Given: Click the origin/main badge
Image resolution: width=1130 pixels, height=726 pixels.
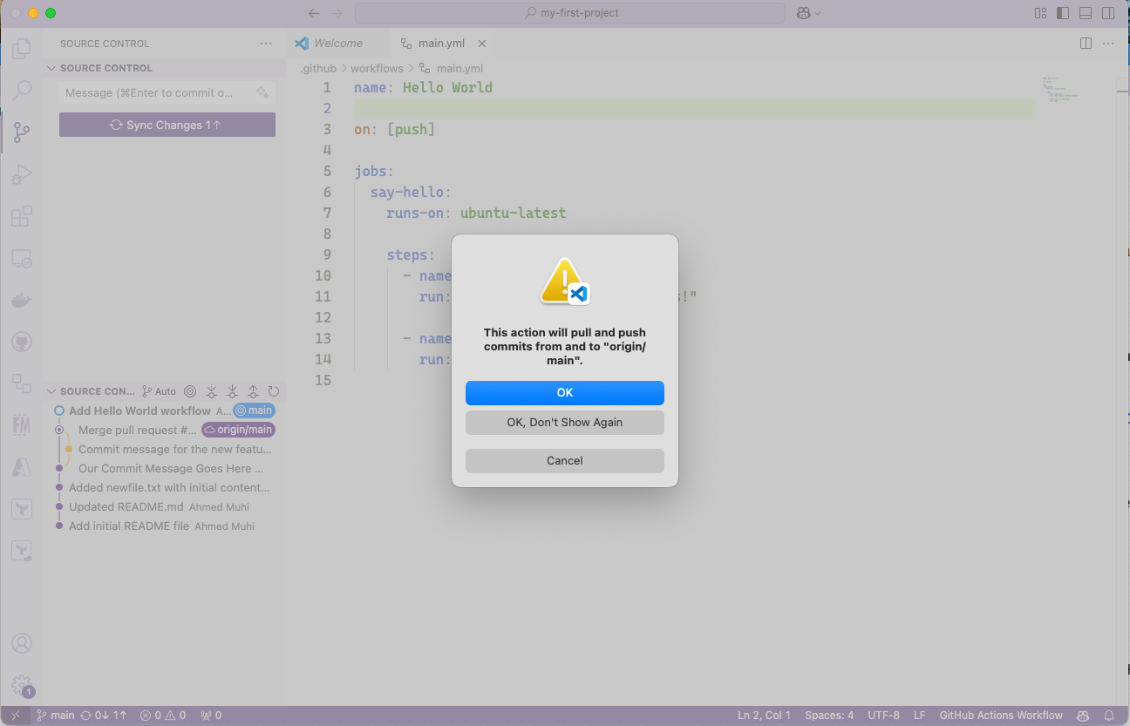Looking at the screenshot, I should point(238,430).
